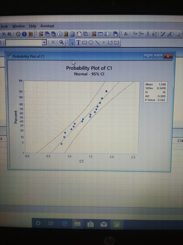Select the Polyline drawing tool
183x245 pixels.
pos(110,42)
